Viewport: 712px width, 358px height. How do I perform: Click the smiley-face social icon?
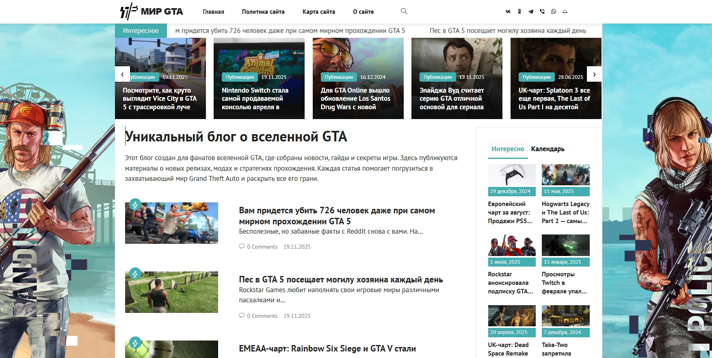click(565, 12)
